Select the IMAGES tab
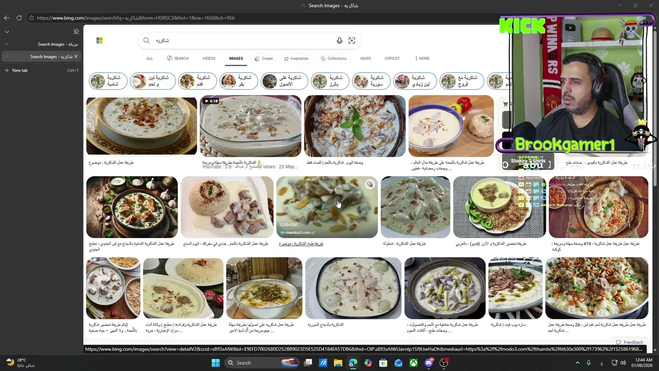The height and width of the screenshot is (371, 659). [236, 58]
